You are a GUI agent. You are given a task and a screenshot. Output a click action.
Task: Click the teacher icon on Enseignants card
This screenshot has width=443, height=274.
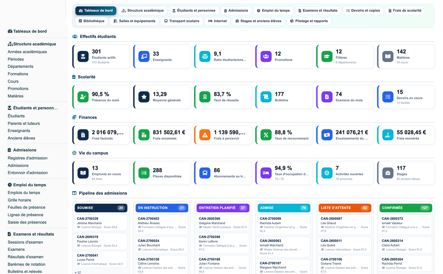(144, 56)
